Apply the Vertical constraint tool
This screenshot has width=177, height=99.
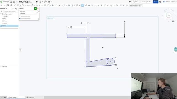pyautogui.click(x=101, y=5)
